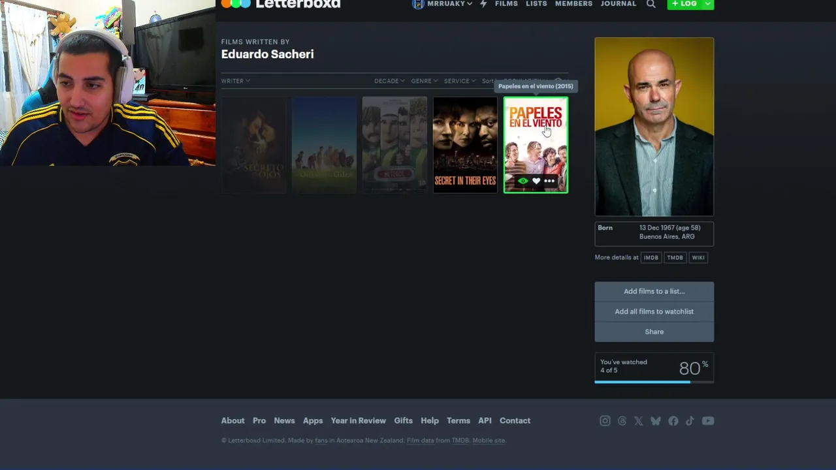Click the '13 Dec 1967 (age 58)' birth date text
The width and height of the screenshot is (836, 470).
(x=669, y=228)
